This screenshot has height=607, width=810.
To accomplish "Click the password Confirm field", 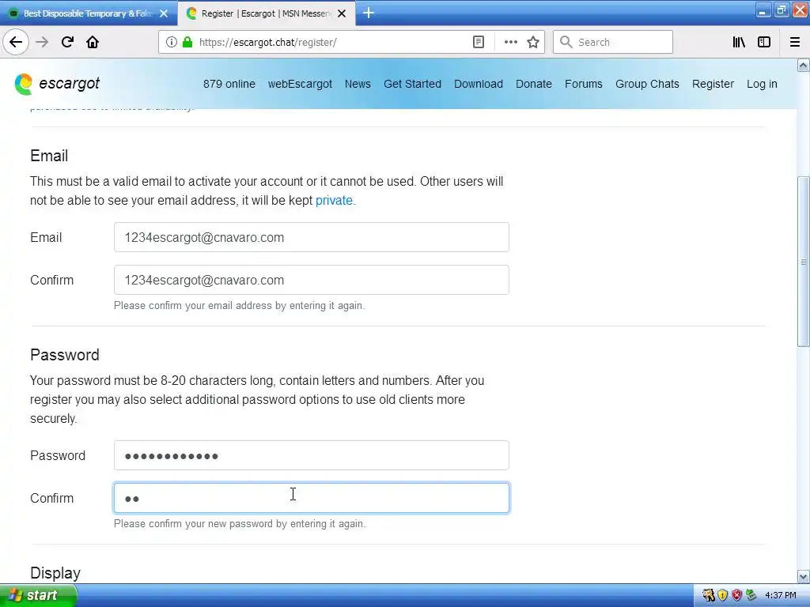I will click(x=312, y=498).
